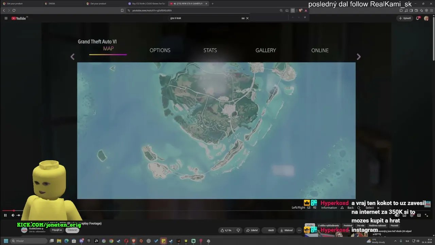This screenshot has width=435, height=245.
Task: Open a new browser tab
Action: pos(213,3)
